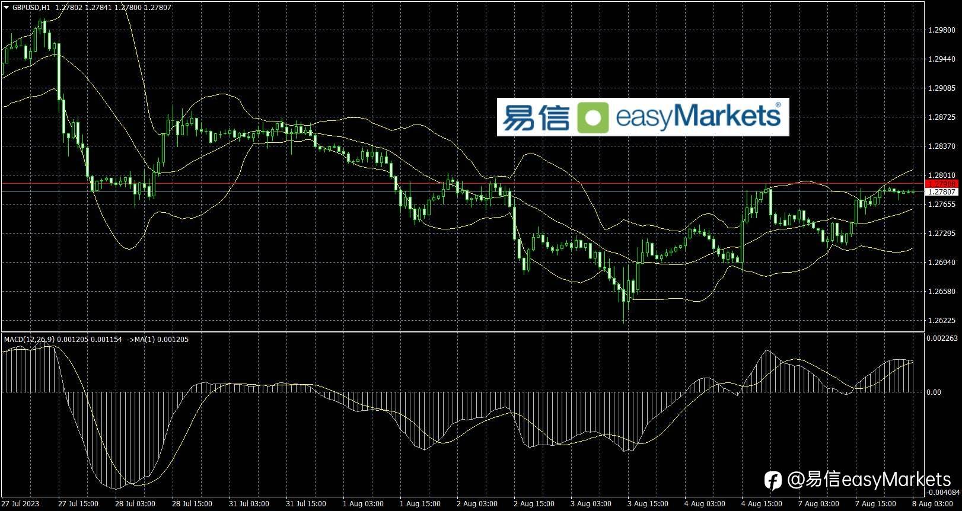Click price axis value 1.29440
This screenshot has width=962, height=511.
tap(942, 59)
